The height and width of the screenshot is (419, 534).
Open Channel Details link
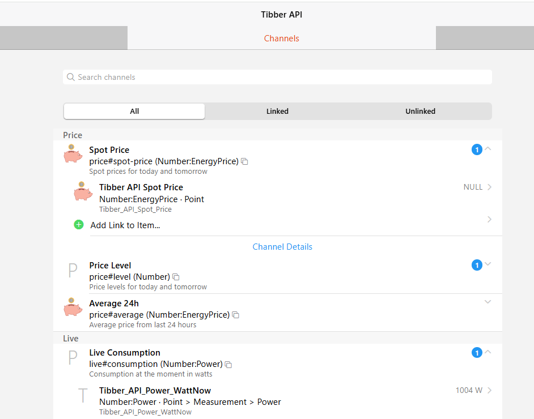[x=282, y=247]
